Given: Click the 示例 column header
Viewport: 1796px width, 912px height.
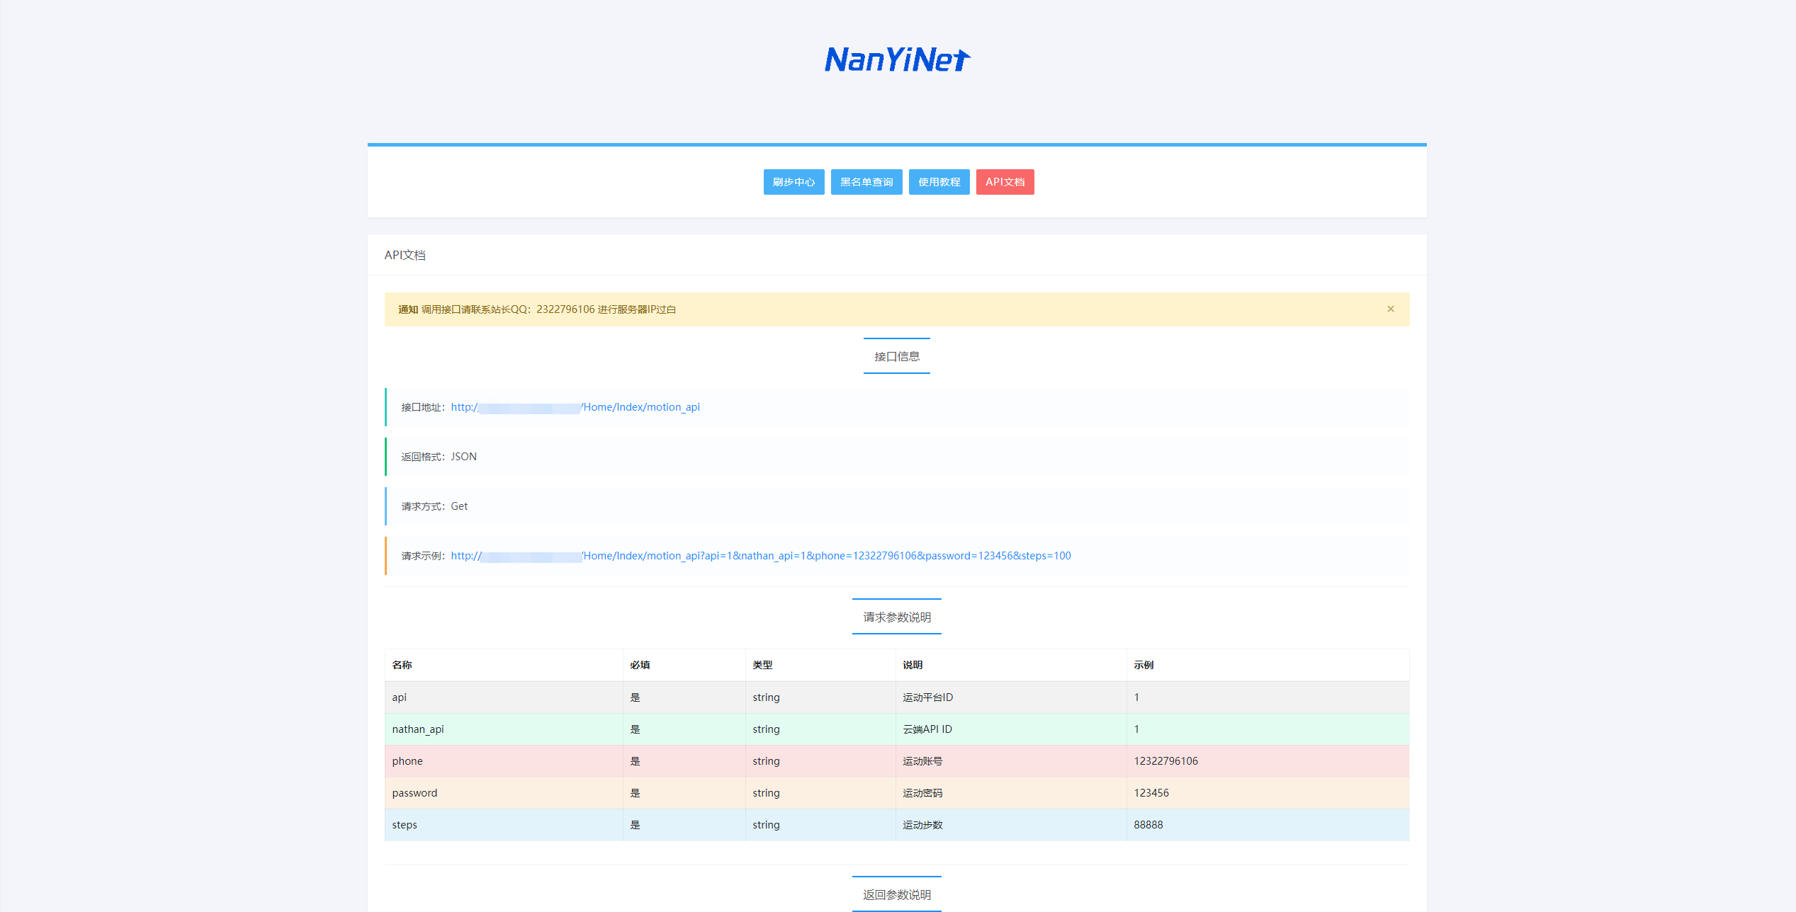Looking at the screenshot, I should [1143, 665].
